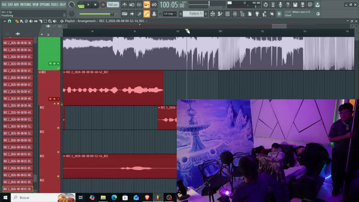
Task: Click bar 101 on the timeline ruler
Action: [x=220, y=31]
